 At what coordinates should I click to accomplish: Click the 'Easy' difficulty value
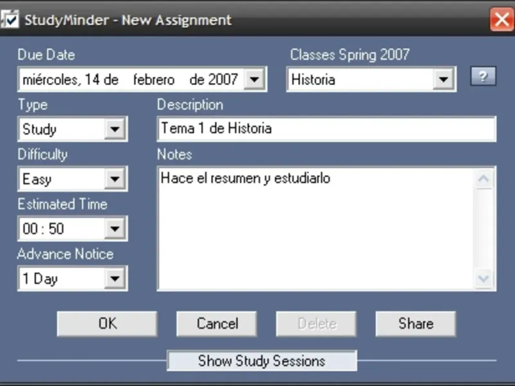(x=37, y=179)
